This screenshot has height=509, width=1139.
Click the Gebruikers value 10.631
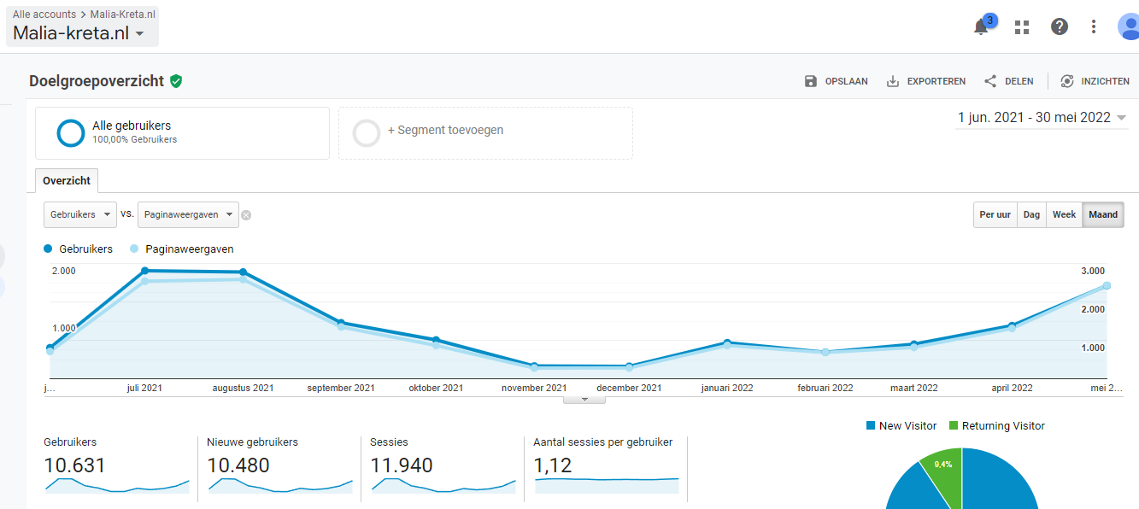[x=74, y=465]
